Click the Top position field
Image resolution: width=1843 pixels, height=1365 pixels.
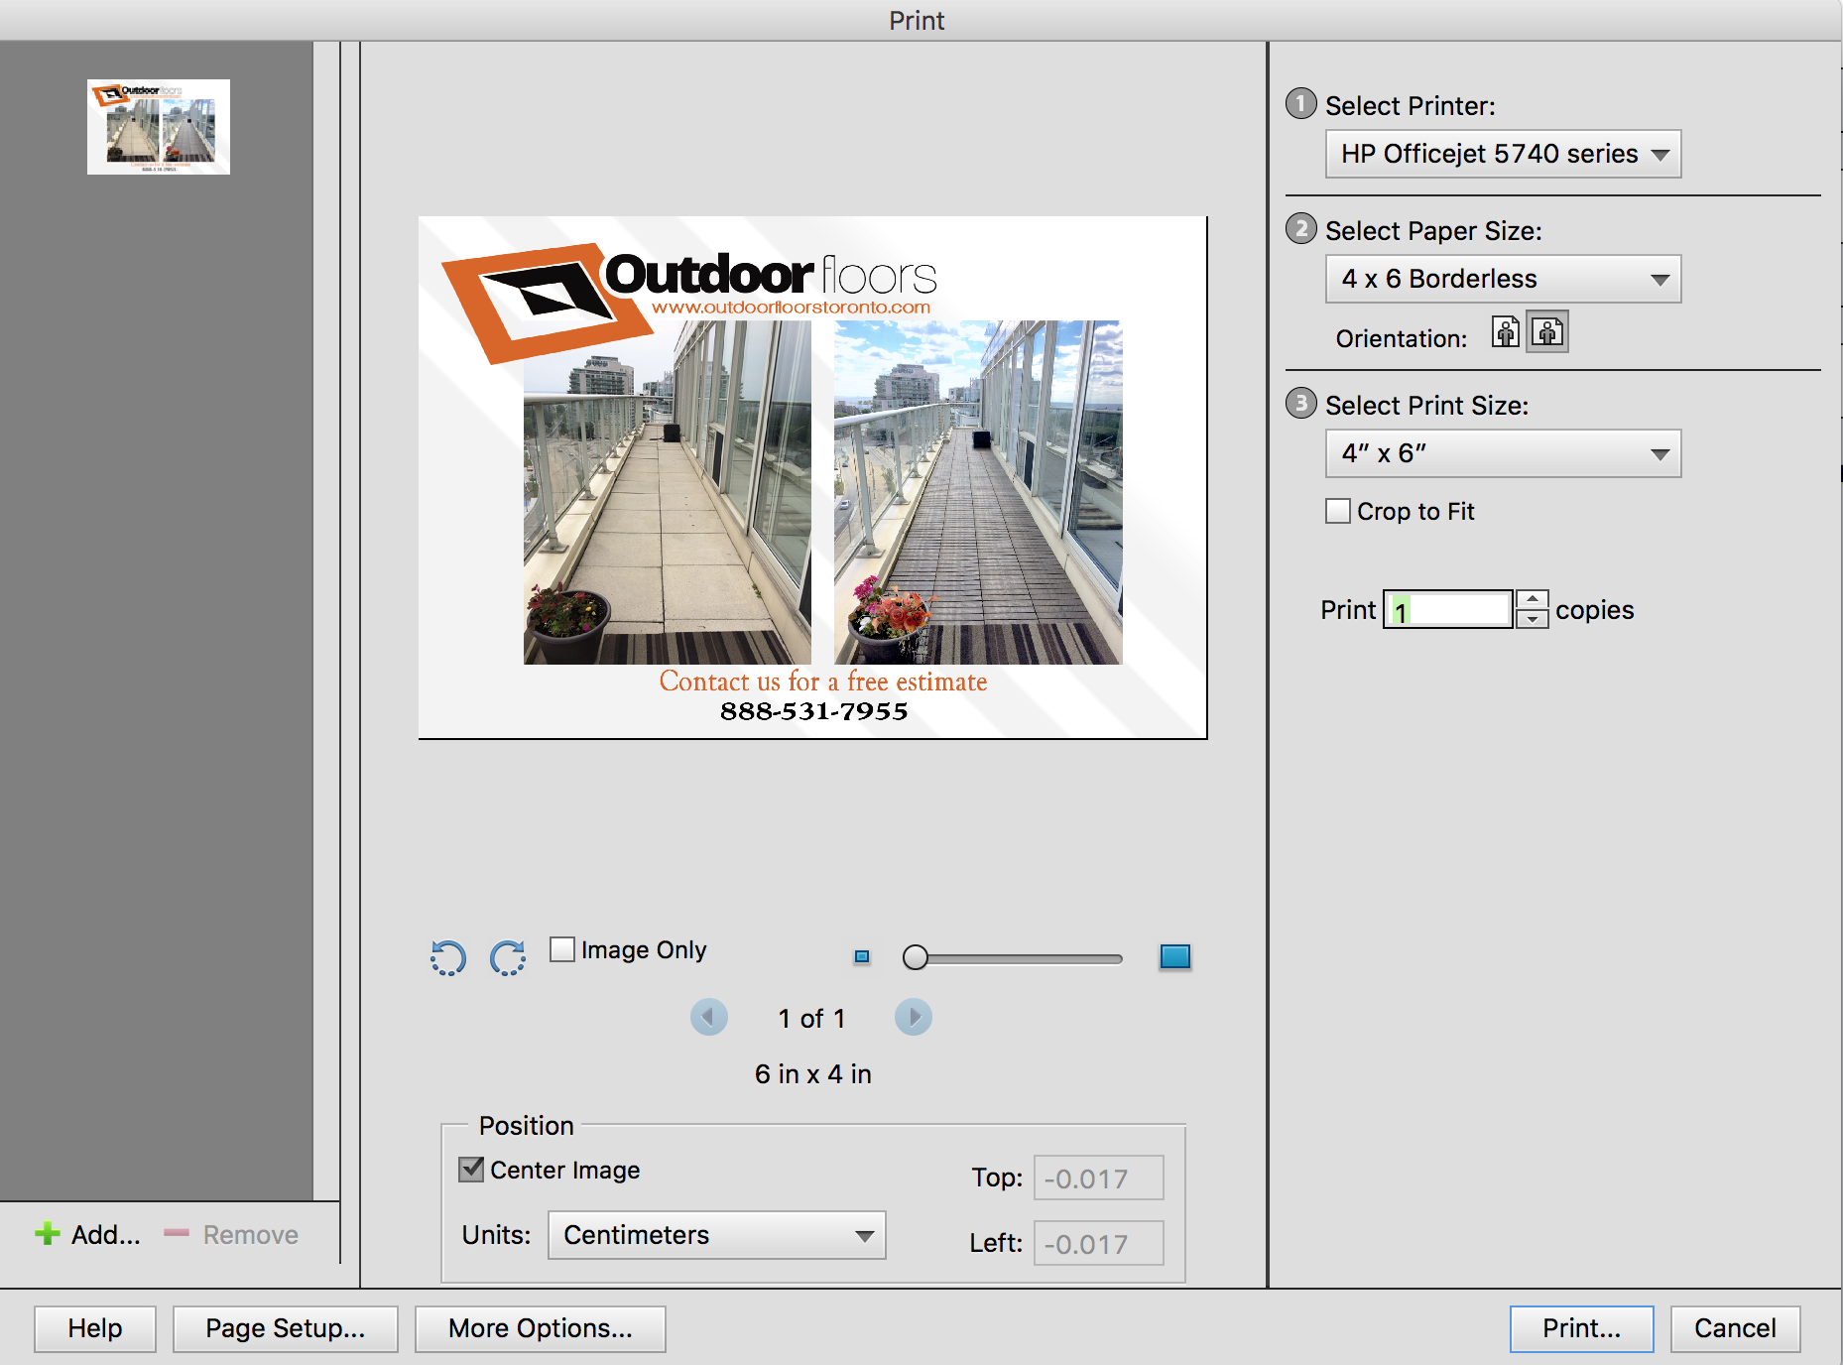(1099, 1178)
